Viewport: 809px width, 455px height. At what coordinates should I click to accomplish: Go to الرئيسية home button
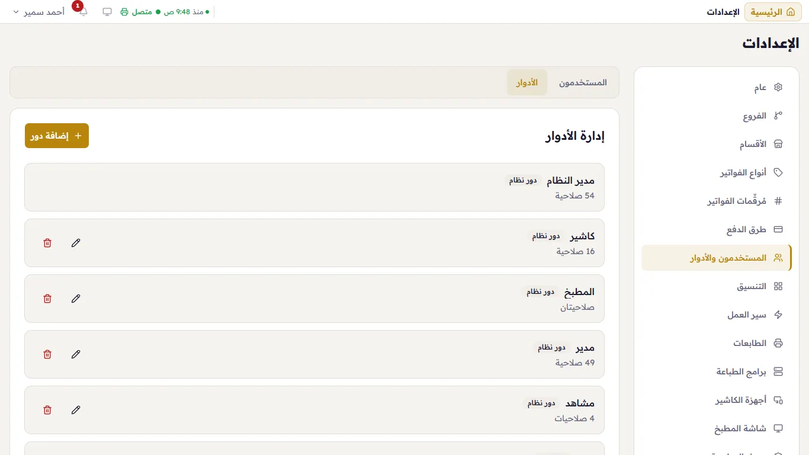pyautogui.click(x=773, y=12)
